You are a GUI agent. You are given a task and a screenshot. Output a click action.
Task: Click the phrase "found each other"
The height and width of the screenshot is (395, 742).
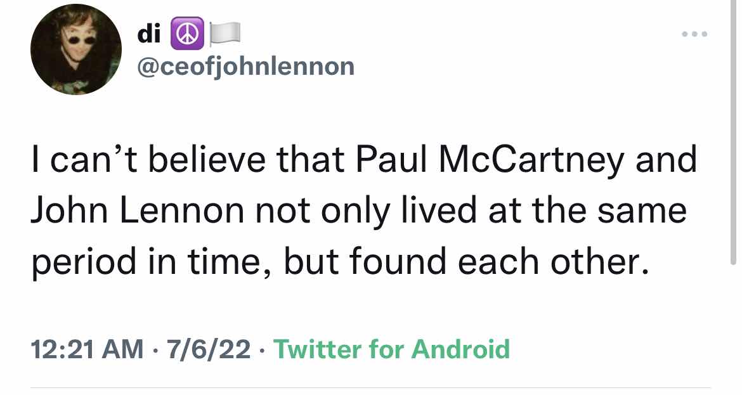click(500, 261)
